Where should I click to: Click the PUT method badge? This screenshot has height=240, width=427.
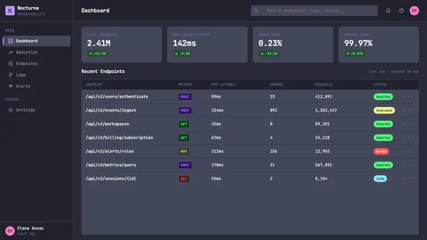[x=184, y=151]
